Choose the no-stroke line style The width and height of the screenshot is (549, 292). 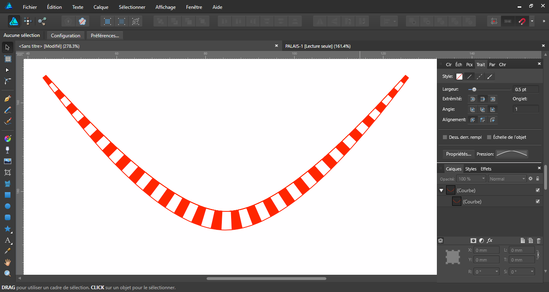click(x=459, y=76)
